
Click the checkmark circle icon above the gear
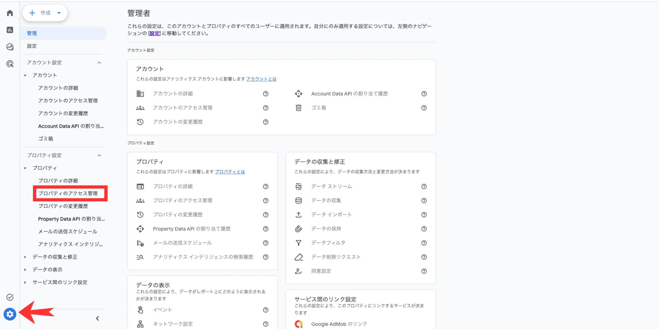point(10,297)
